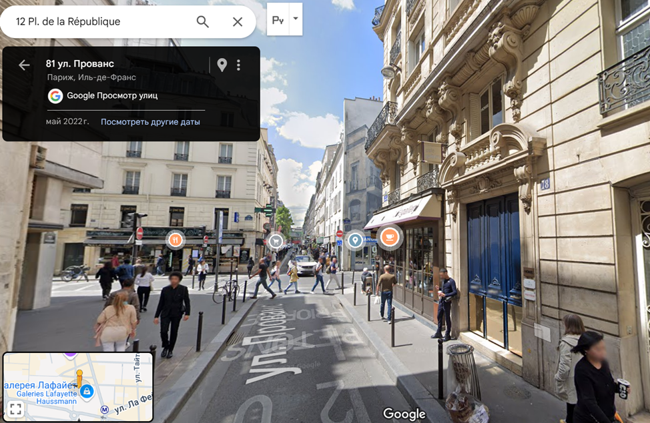The width and height of the screenshot is (650, 423).
Task: Open the blue location pin place marker
Action: point(355,240)
